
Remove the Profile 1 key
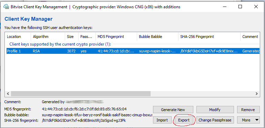click(x=248, y=110)
